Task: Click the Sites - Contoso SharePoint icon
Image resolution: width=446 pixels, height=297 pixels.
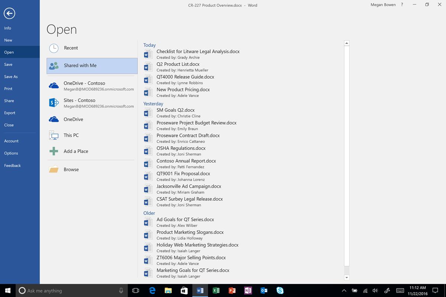Action: [54, 103]
